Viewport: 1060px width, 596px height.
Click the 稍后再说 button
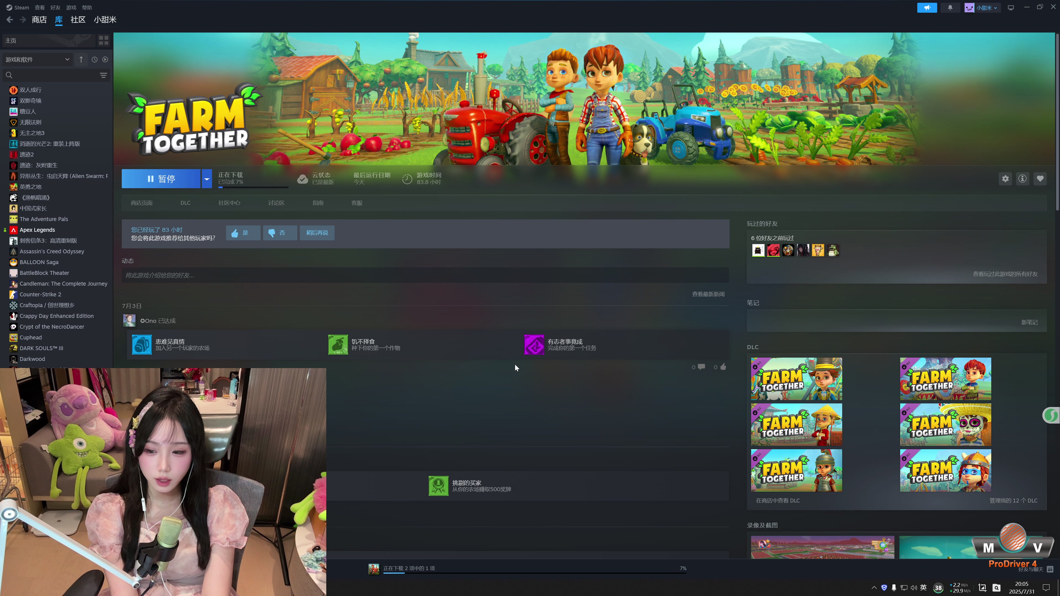(x=317, y=233)
